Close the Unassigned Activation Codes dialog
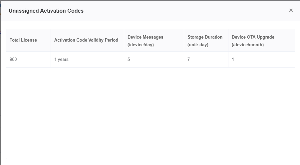The height and width of the screenshot is (165, 300). coord(291,10)
